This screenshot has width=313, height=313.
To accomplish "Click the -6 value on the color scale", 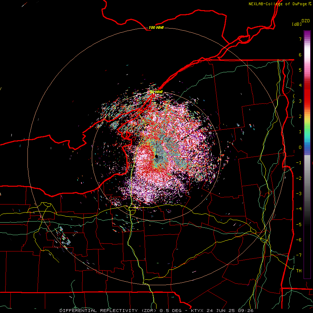I will tap(299, 240).
